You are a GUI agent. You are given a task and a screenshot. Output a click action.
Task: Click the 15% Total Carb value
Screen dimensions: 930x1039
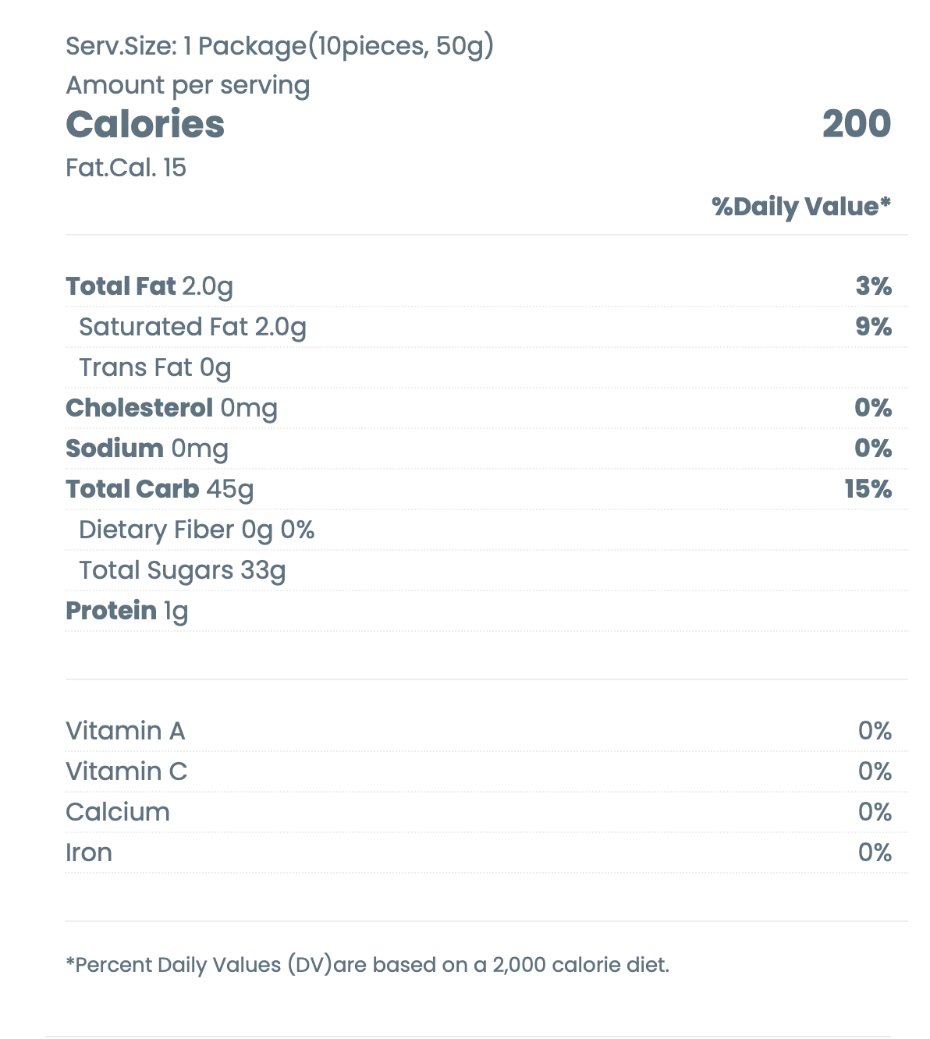pos(868,489)
